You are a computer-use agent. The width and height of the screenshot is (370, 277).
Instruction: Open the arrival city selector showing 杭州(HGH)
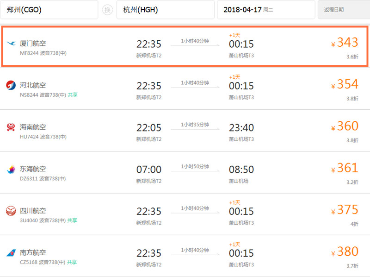pos(165,9)
